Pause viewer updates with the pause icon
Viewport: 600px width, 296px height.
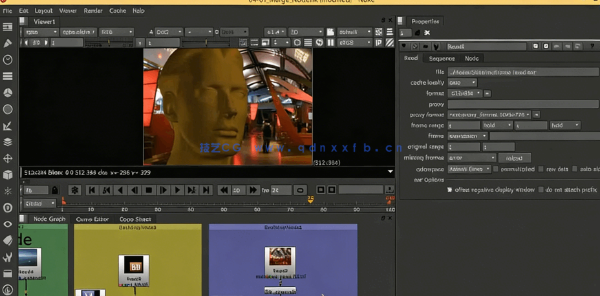click(330, 43)
